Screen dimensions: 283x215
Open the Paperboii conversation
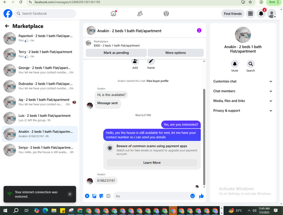[40, 38]
